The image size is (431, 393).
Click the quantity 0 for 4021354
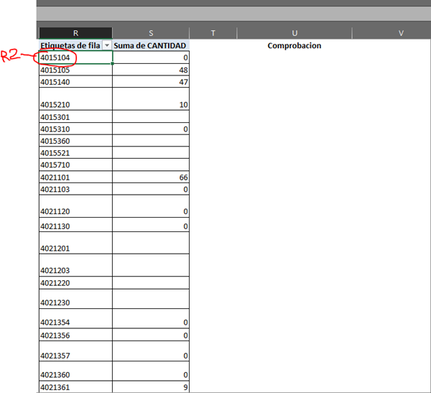151,318
